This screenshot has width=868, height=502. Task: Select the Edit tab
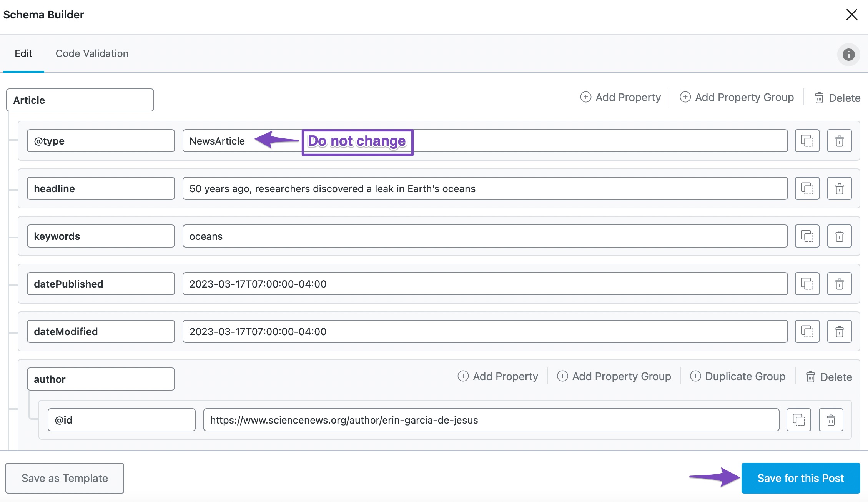tap(24, 53)
